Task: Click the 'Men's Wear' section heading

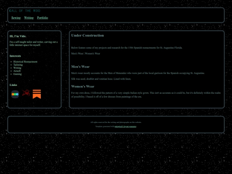Action: (80, 67)
